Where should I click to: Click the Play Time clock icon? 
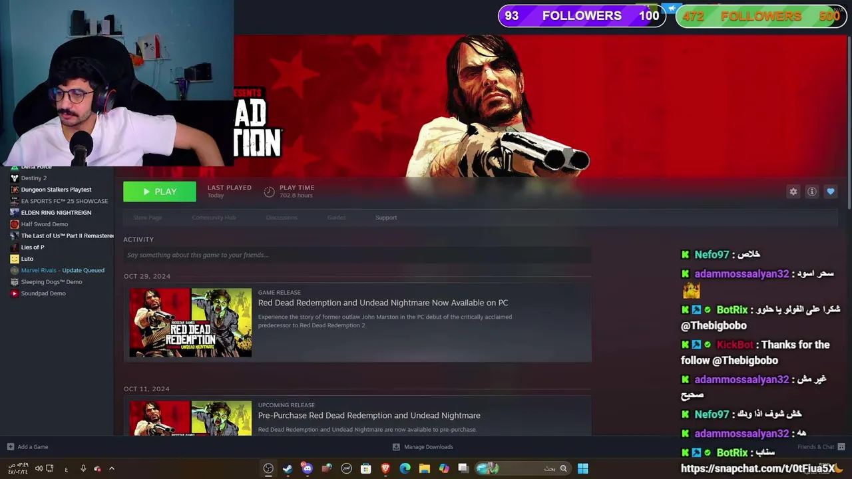269,192
